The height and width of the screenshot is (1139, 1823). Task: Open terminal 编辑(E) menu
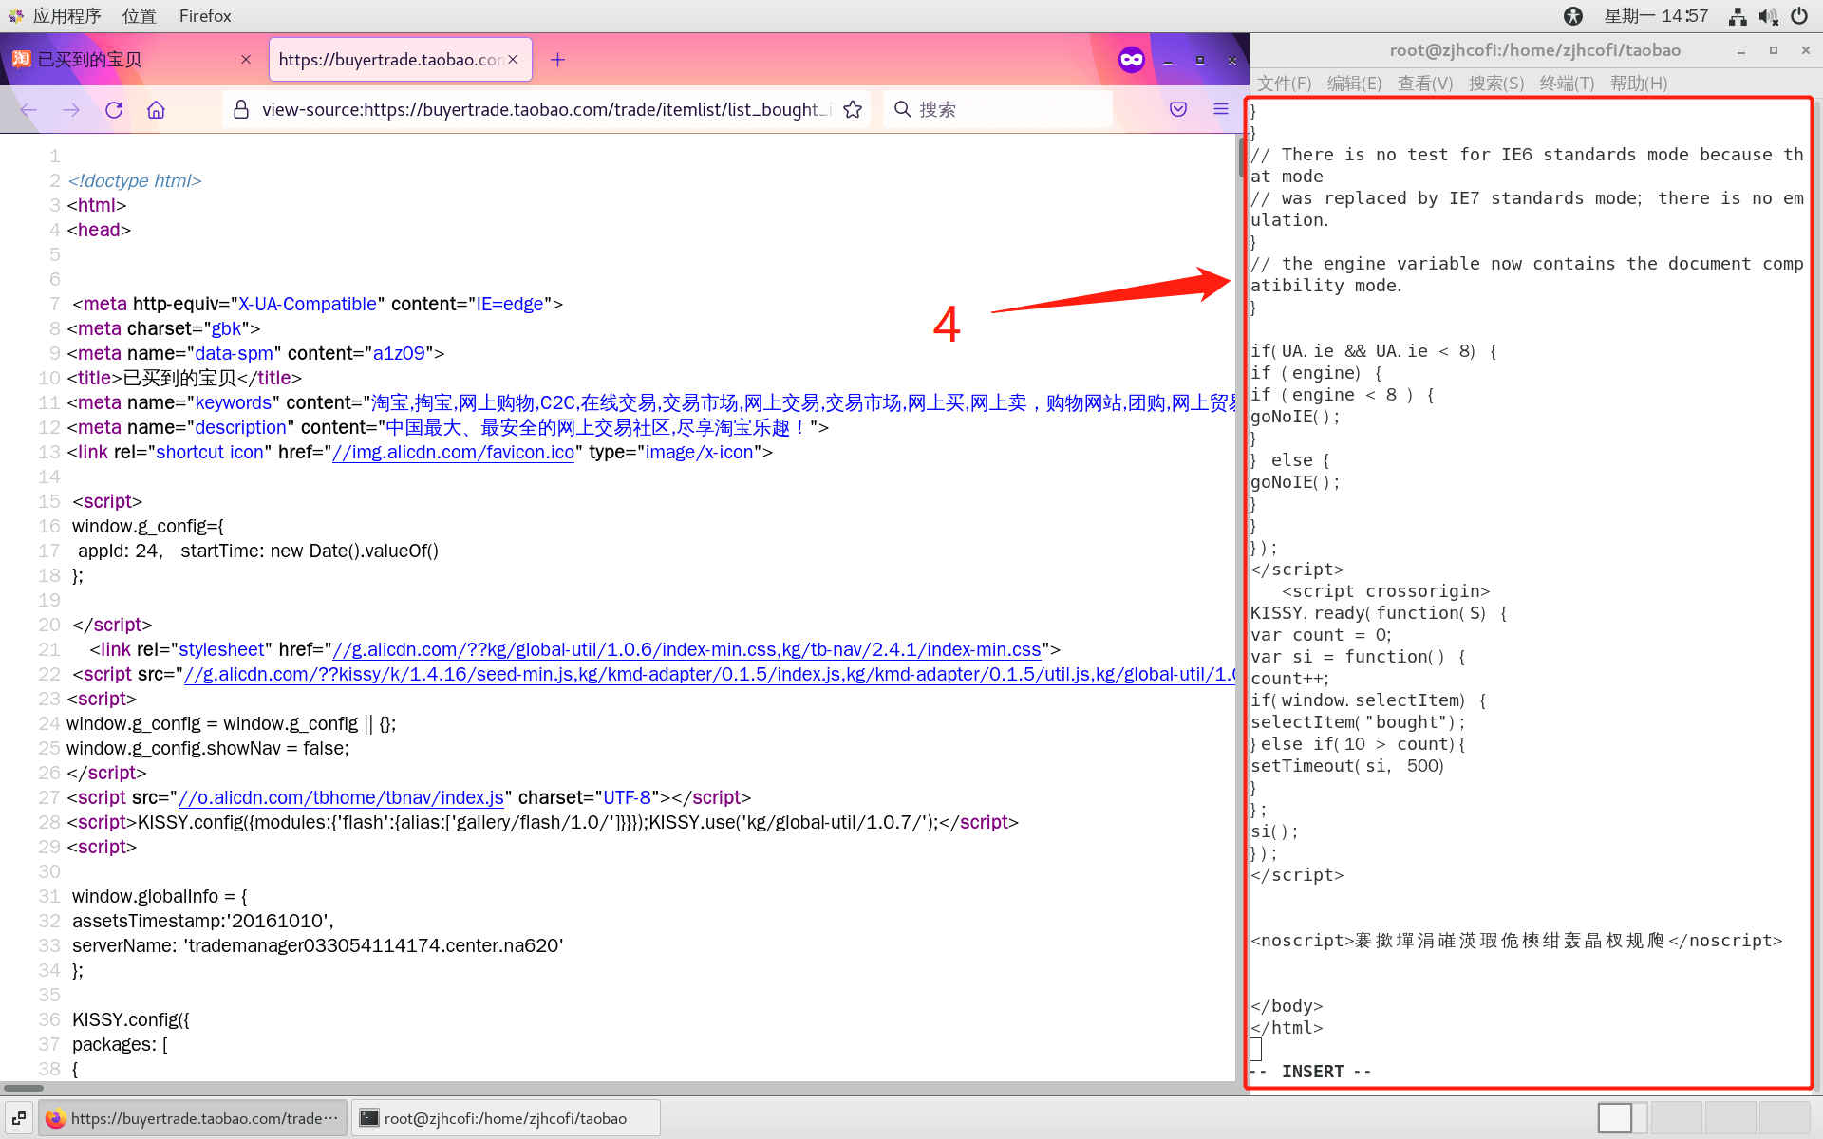[x=1354, y=84]
